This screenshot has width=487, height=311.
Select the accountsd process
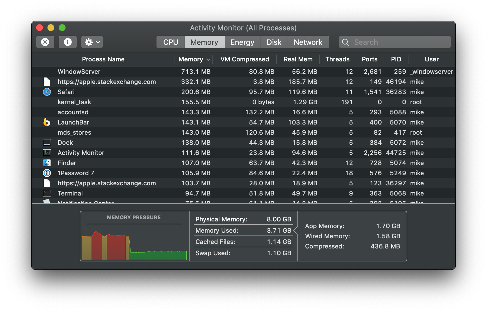73,112
